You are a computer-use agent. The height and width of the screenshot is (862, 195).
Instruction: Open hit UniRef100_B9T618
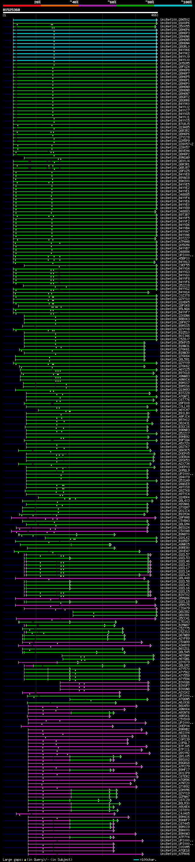click(x=175, y=373)
